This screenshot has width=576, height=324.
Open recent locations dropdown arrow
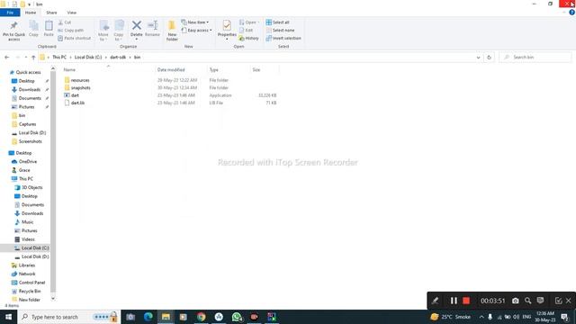tap(26, 58)
